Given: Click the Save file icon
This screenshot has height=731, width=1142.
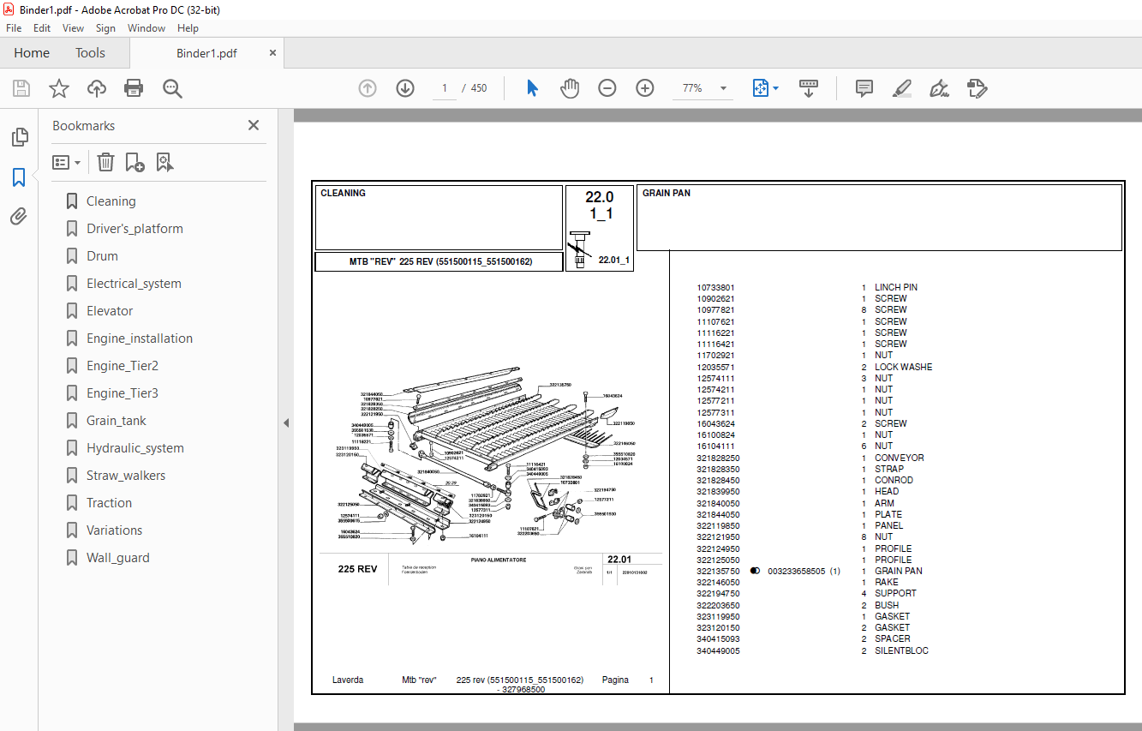Looking at the screenshot, I should point(21,88).
